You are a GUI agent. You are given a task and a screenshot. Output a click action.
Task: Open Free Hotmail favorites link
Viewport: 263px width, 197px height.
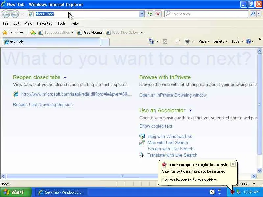coord(90,32)
